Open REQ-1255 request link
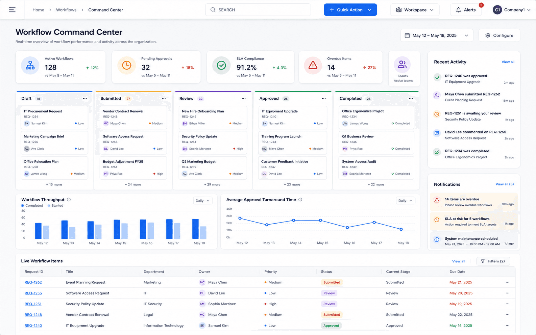This screenshot has width=536, height=335. pyautogui.click(x=33, y=293)
